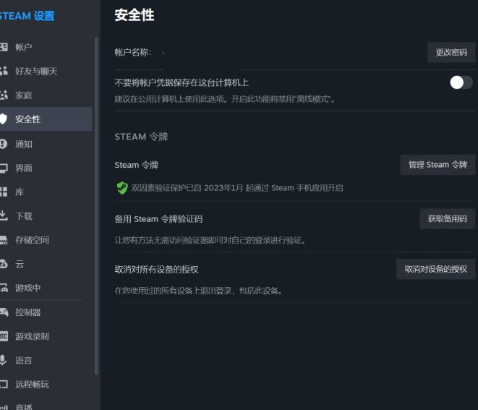Click the family (家庭) sidebar icon
Viewport: 478px width, 410px height.
[x=4, y=95]
